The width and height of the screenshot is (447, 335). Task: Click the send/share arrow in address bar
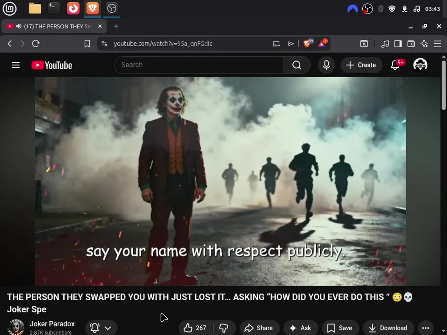pyautogui.click(x=291, y=44)
